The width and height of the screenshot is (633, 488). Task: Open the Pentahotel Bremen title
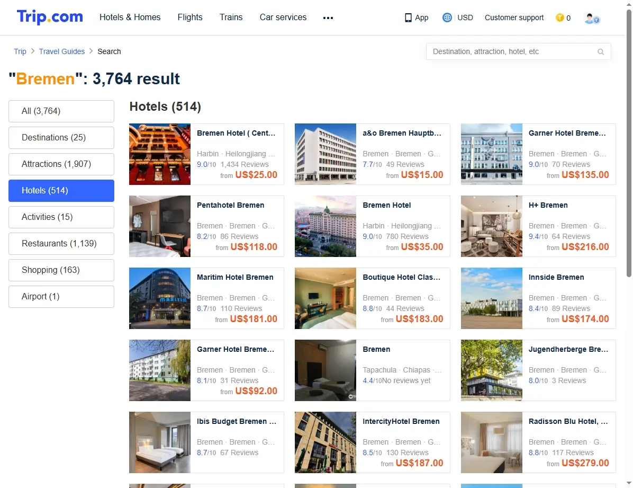231,205
